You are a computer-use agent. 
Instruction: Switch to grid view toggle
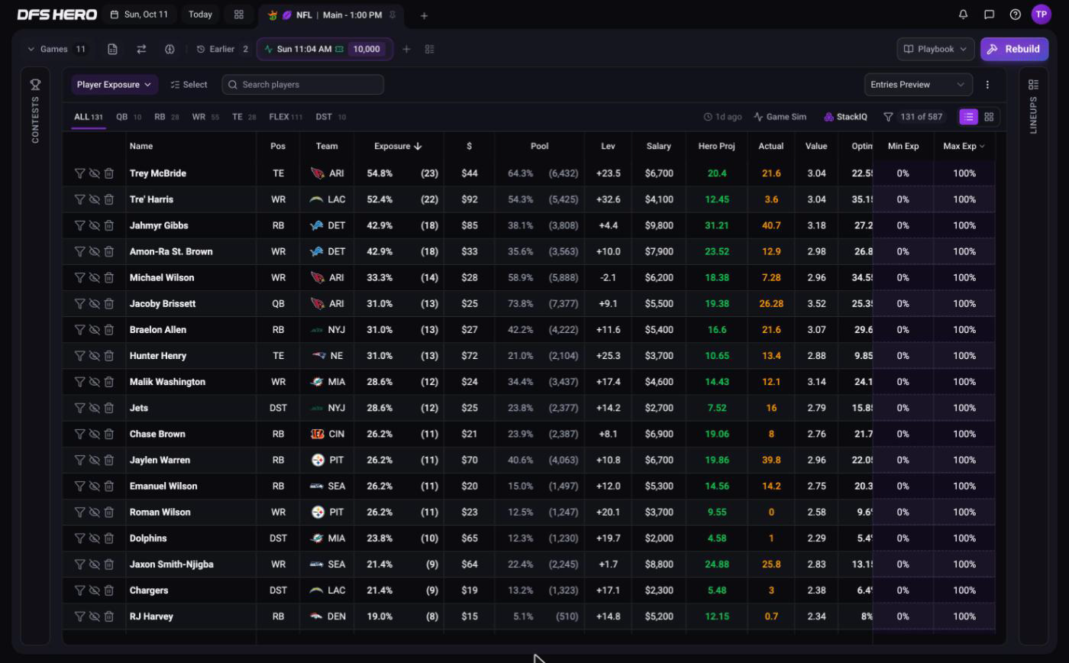coord(989,117)
